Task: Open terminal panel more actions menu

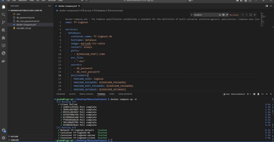Action: [263, 94]
